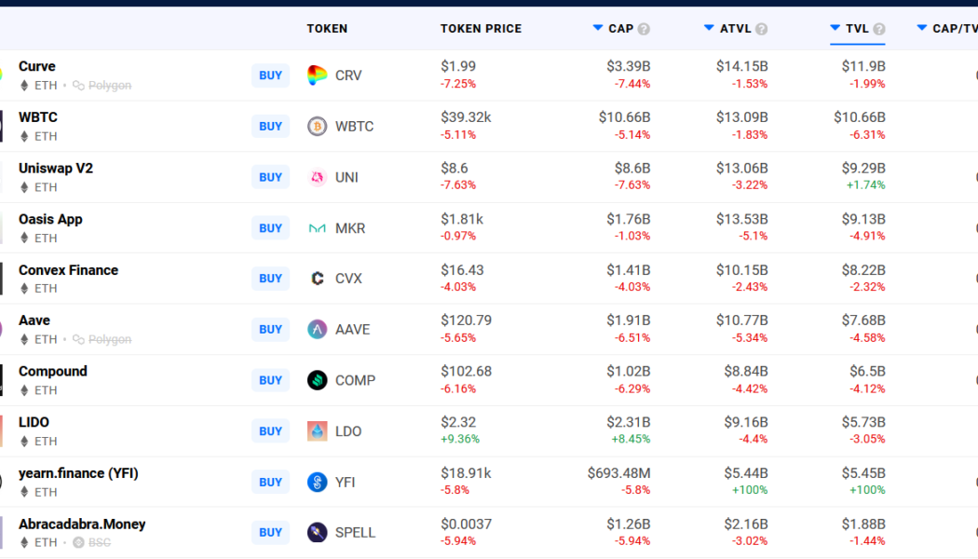Click the MKR token icon

[318, 228]
